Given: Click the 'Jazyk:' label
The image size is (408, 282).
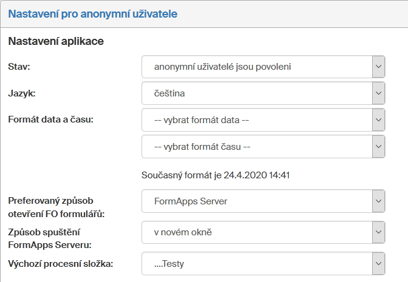Looking at the screenshot, I should (x=22, y=93).
